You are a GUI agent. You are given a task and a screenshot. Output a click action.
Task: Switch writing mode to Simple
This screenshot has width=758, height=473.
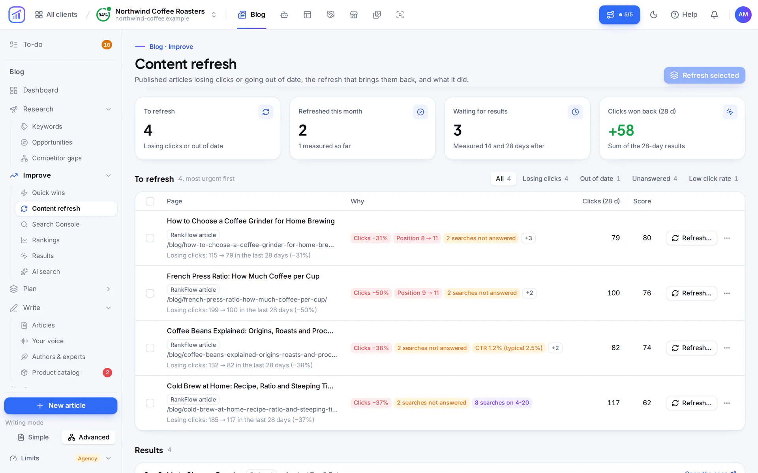[x=33, y=437]
